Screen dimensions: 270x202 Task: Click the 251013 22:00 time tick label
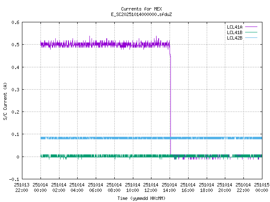click(22, 187)
